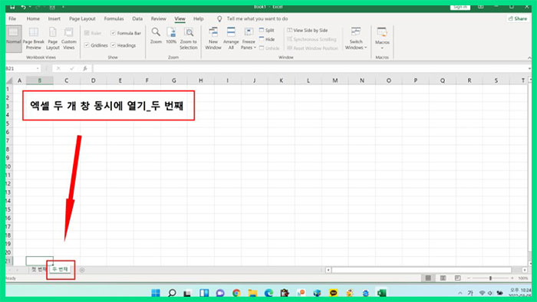Click the Share button
537x302 pixels.
518,18
